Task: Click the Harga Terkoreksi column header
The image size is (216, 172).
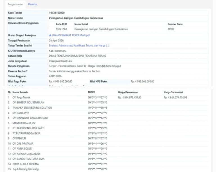Action: click(x=173, y=92)
